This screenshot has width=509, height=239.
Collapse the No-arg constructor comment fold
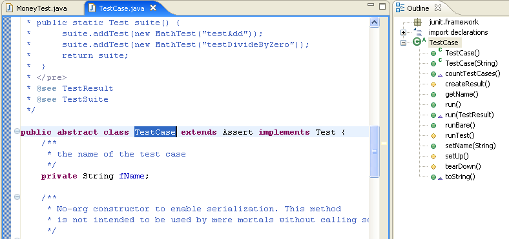17,197
